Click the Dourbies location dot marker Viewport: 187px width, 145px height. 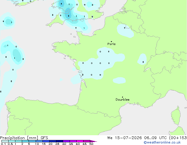(x=122, y=97)
